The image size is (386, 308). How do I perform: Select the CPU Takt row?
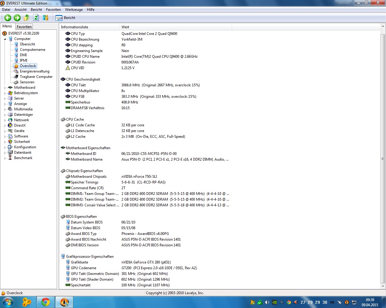145,85
